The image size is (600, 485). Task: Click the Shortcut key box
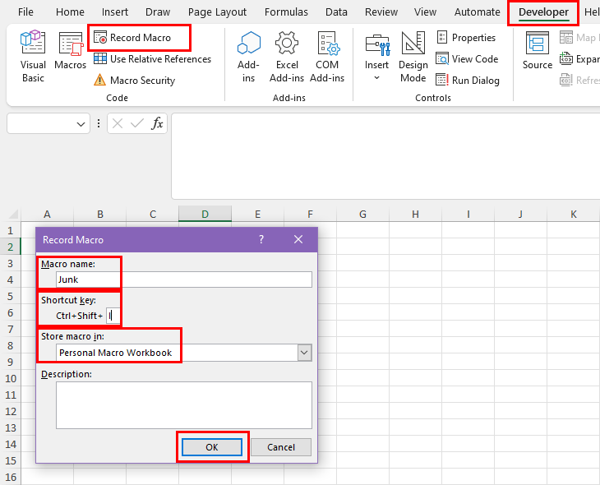(113, 316)
